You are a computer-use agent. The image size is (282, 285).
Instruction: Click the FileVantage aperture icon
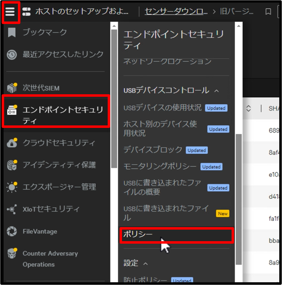click(x=12, y=231)
